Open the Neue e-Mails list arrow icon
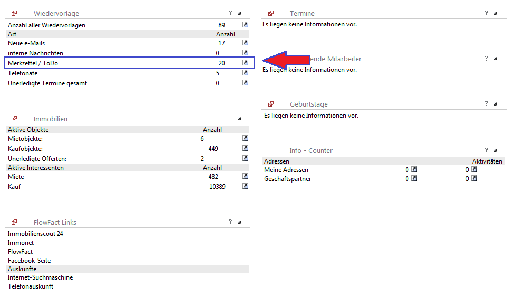The image size is (516, 297). (245, 43)
